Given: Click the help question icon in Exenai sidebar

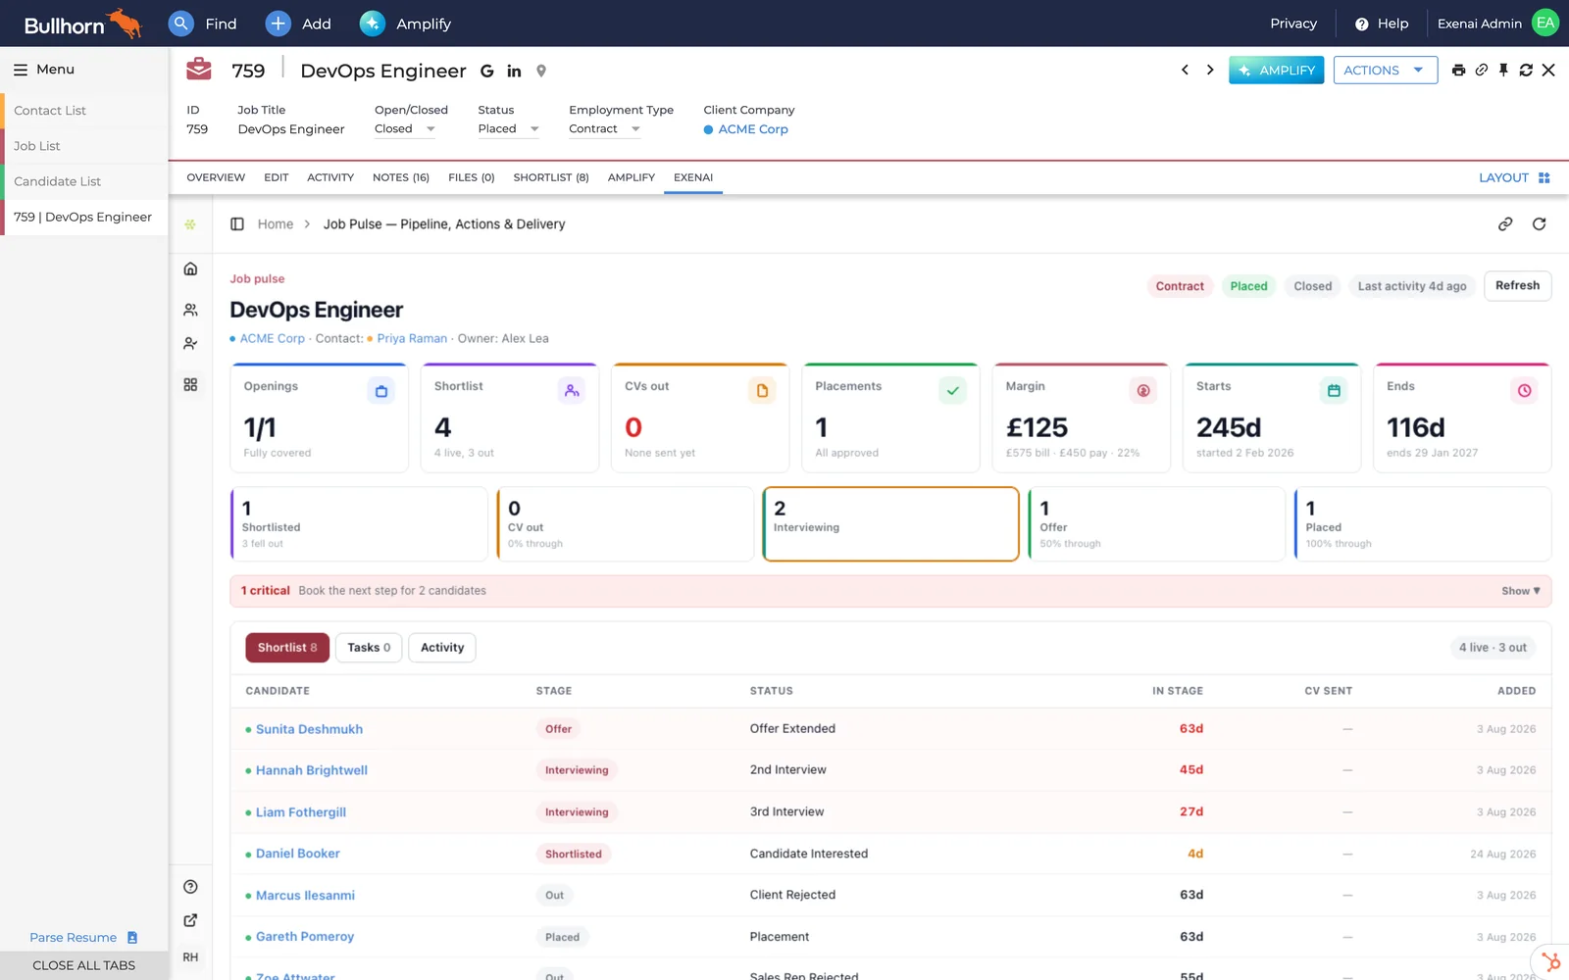Looking at the screenshot, I should tap(190, 887).
